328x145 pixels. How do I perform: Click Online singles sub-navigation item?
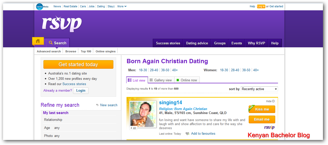[x=106, y=51]
